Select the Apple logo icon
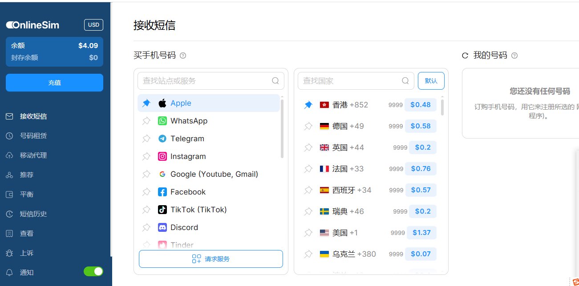The height and width of the screenshot is (286, 579). tap(162, 103)
